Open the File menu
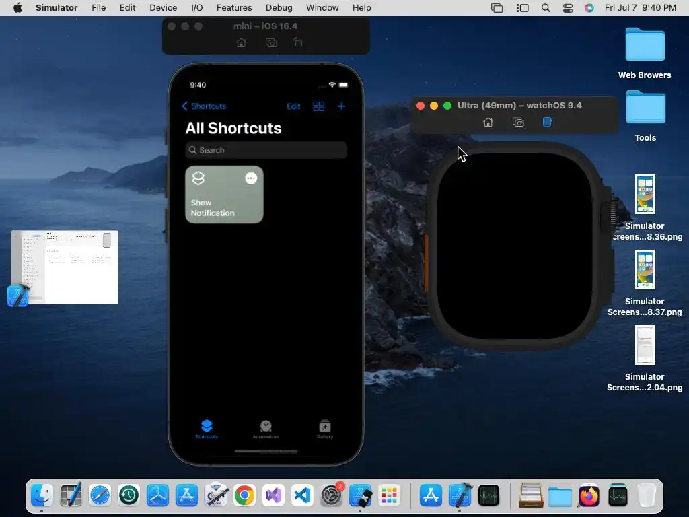This screenshot has height=517, width=689. (98, 8)
